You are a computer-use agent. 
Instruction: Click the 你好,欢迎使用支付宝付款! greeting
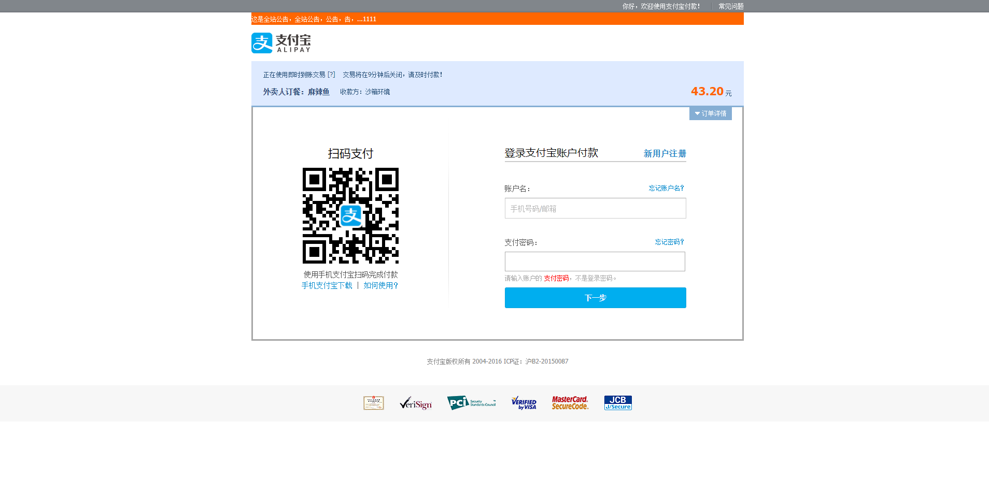point(661,6)
